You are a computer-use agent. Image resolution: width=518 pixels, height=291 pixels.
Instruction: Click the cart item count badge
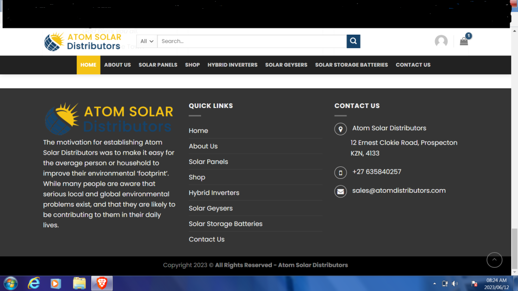(x=468, y=36)
